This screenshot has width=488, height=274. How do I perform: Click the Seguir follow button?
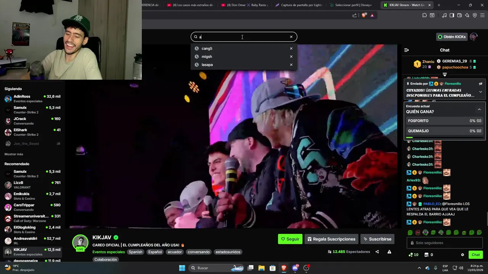point(290,239)
